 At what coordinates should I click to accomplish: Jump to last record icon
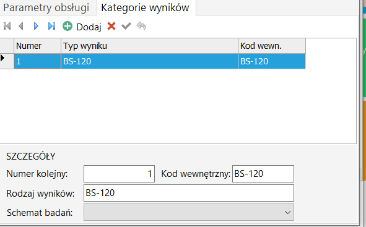click(51, 26)
